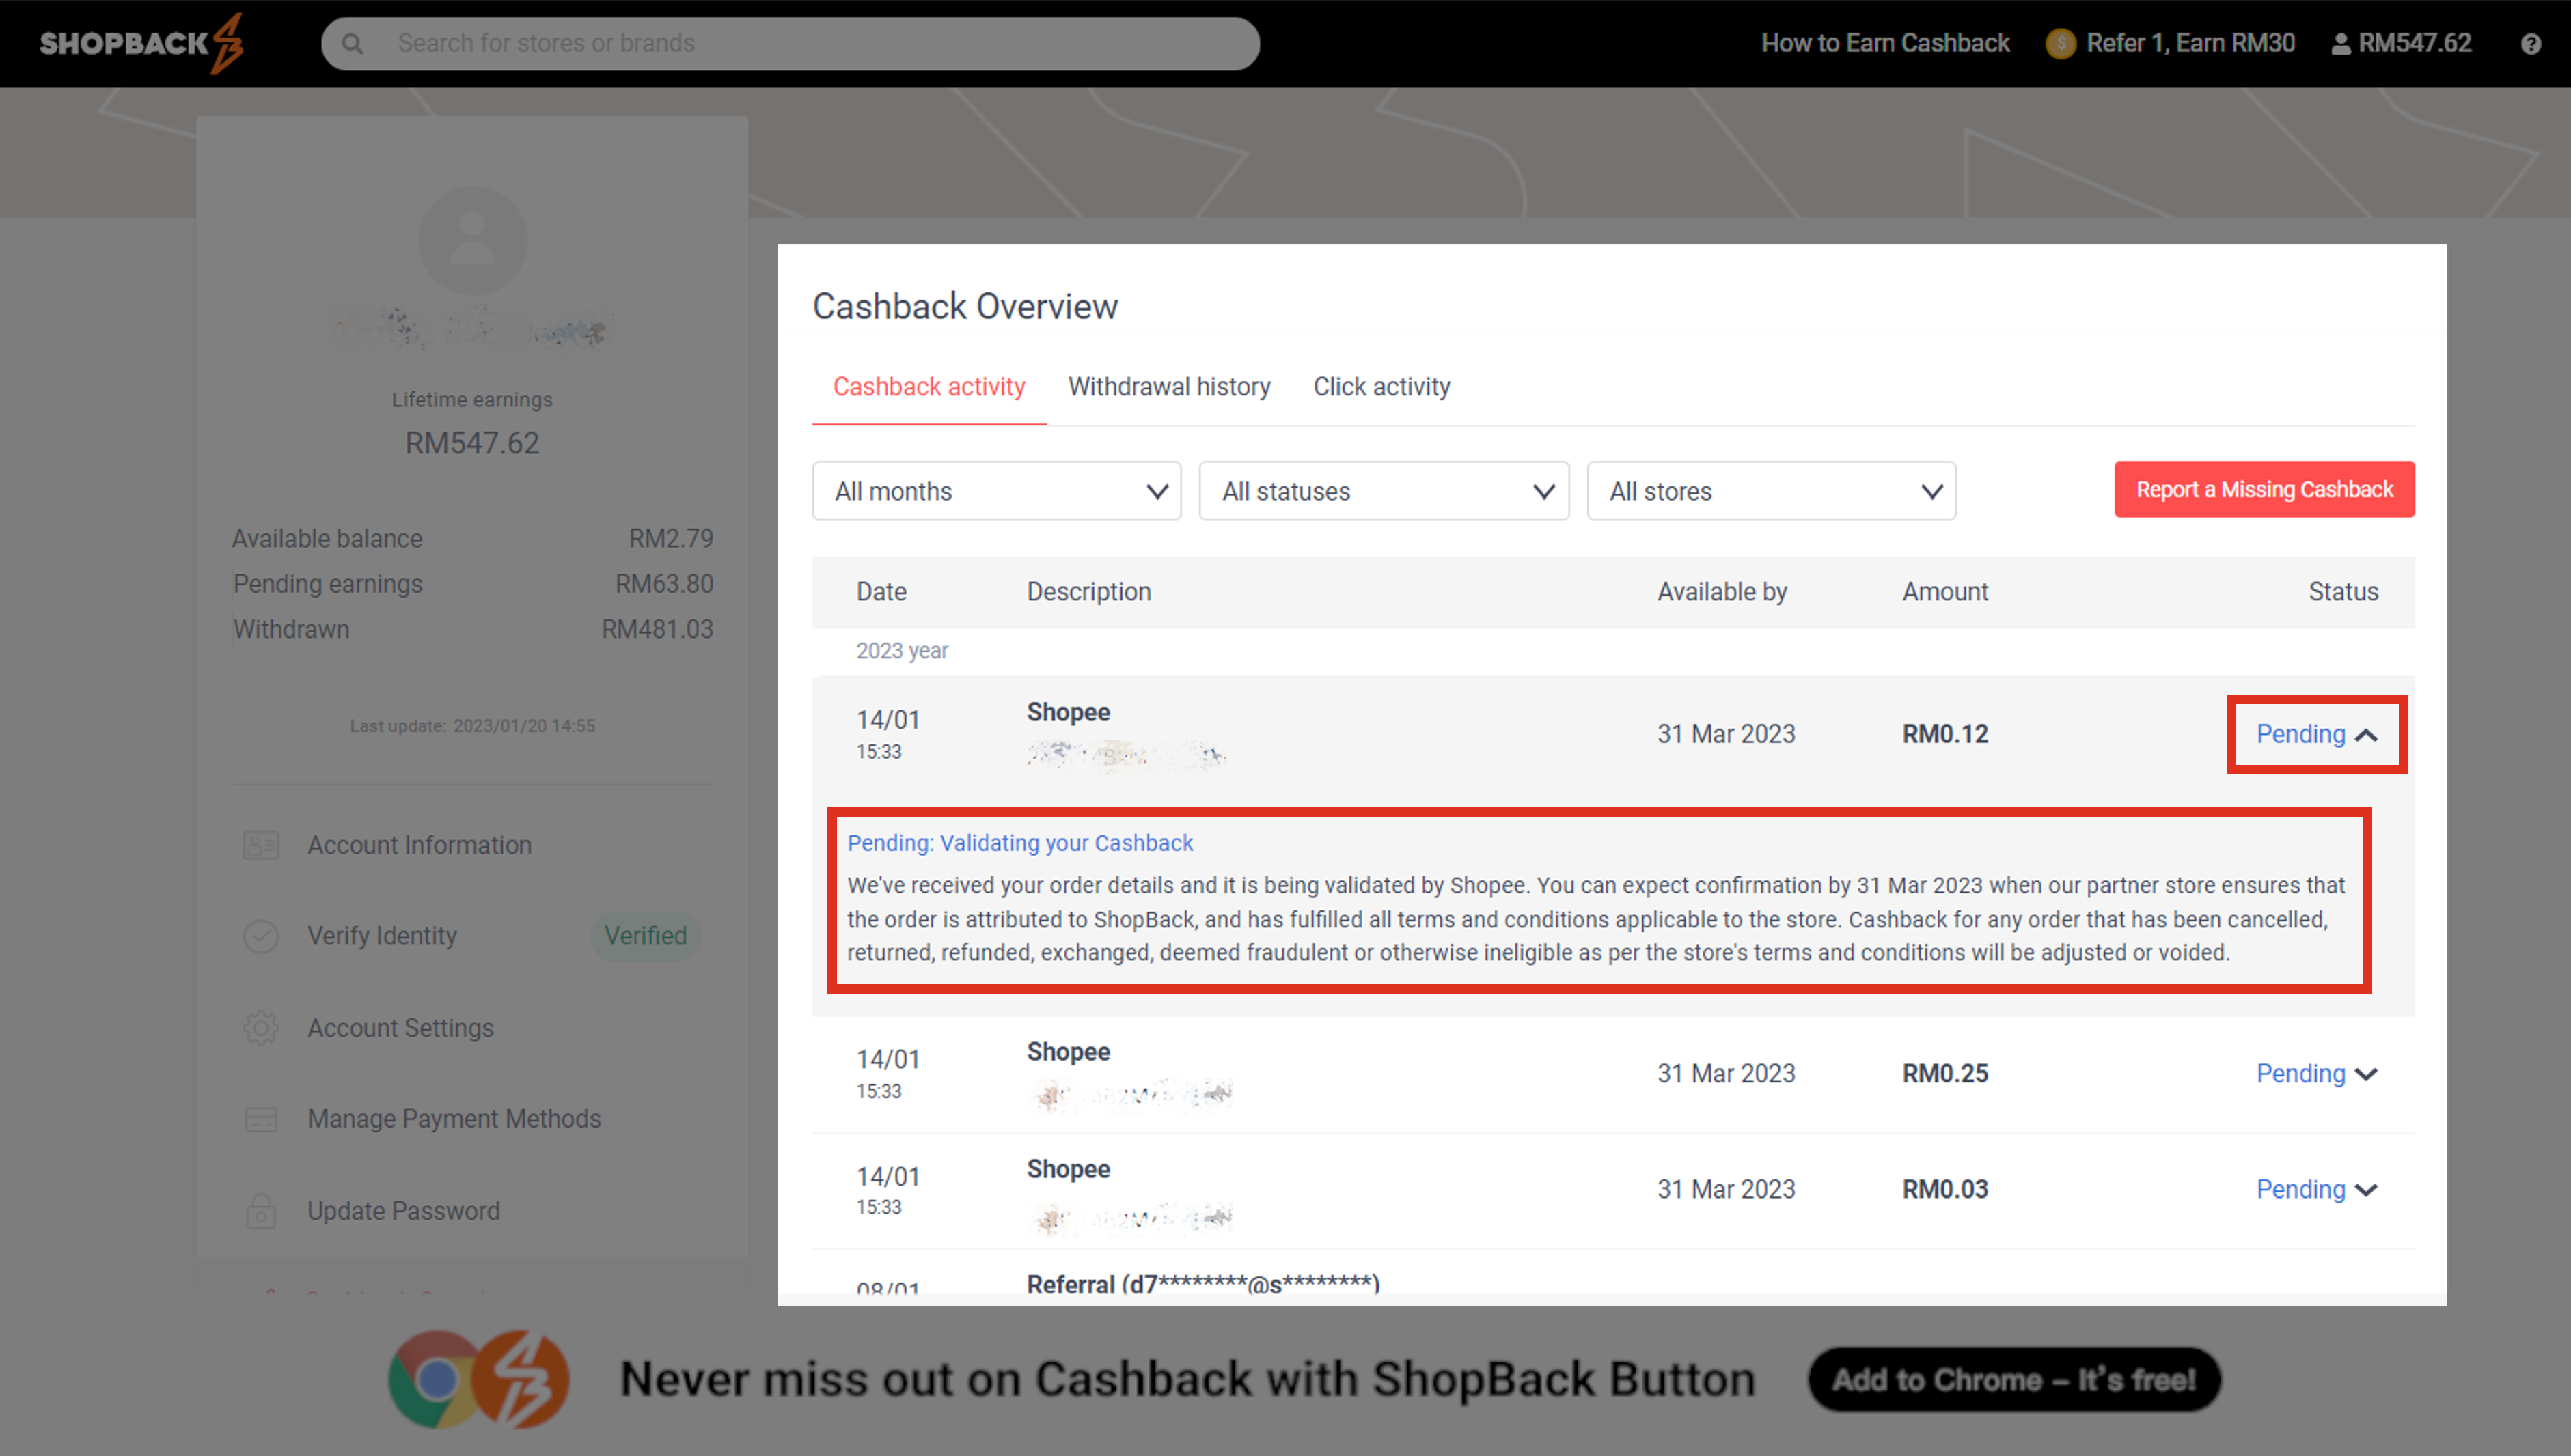Click the RM547.62 account balance in header
The height and width of the screenshot is (1456, 2571).
(2402, 43)
